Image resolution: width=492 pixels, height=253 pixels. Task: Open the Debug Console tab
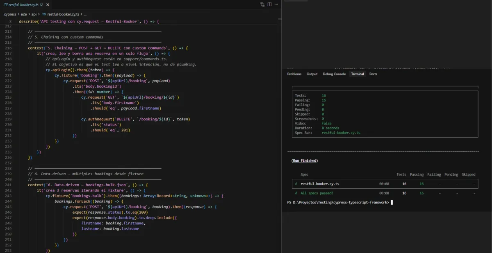click(334, 74)
